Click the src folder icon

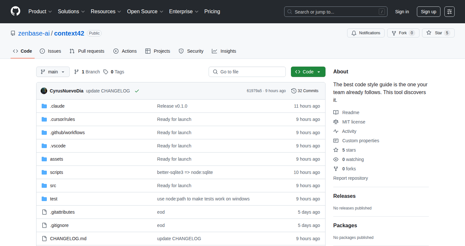[44, 186]
